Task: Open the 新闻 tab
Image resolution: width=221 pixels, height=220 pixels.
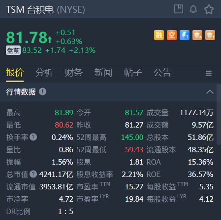Action: (103, 73)
